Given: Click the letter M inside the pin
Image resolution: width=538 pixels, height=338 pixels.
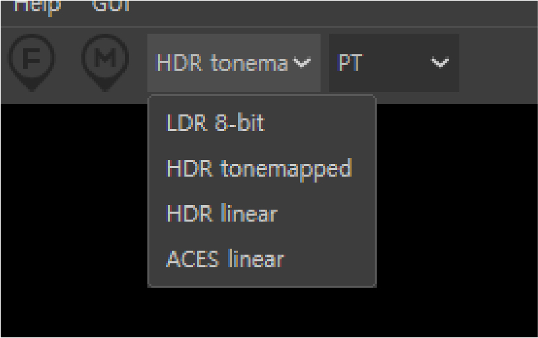Looking at the screenshot, I should (x=105, y=57).
